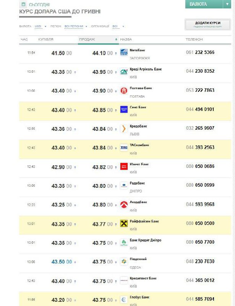Click the calendar icon next to Сьогодні

(x=23, y=5)
